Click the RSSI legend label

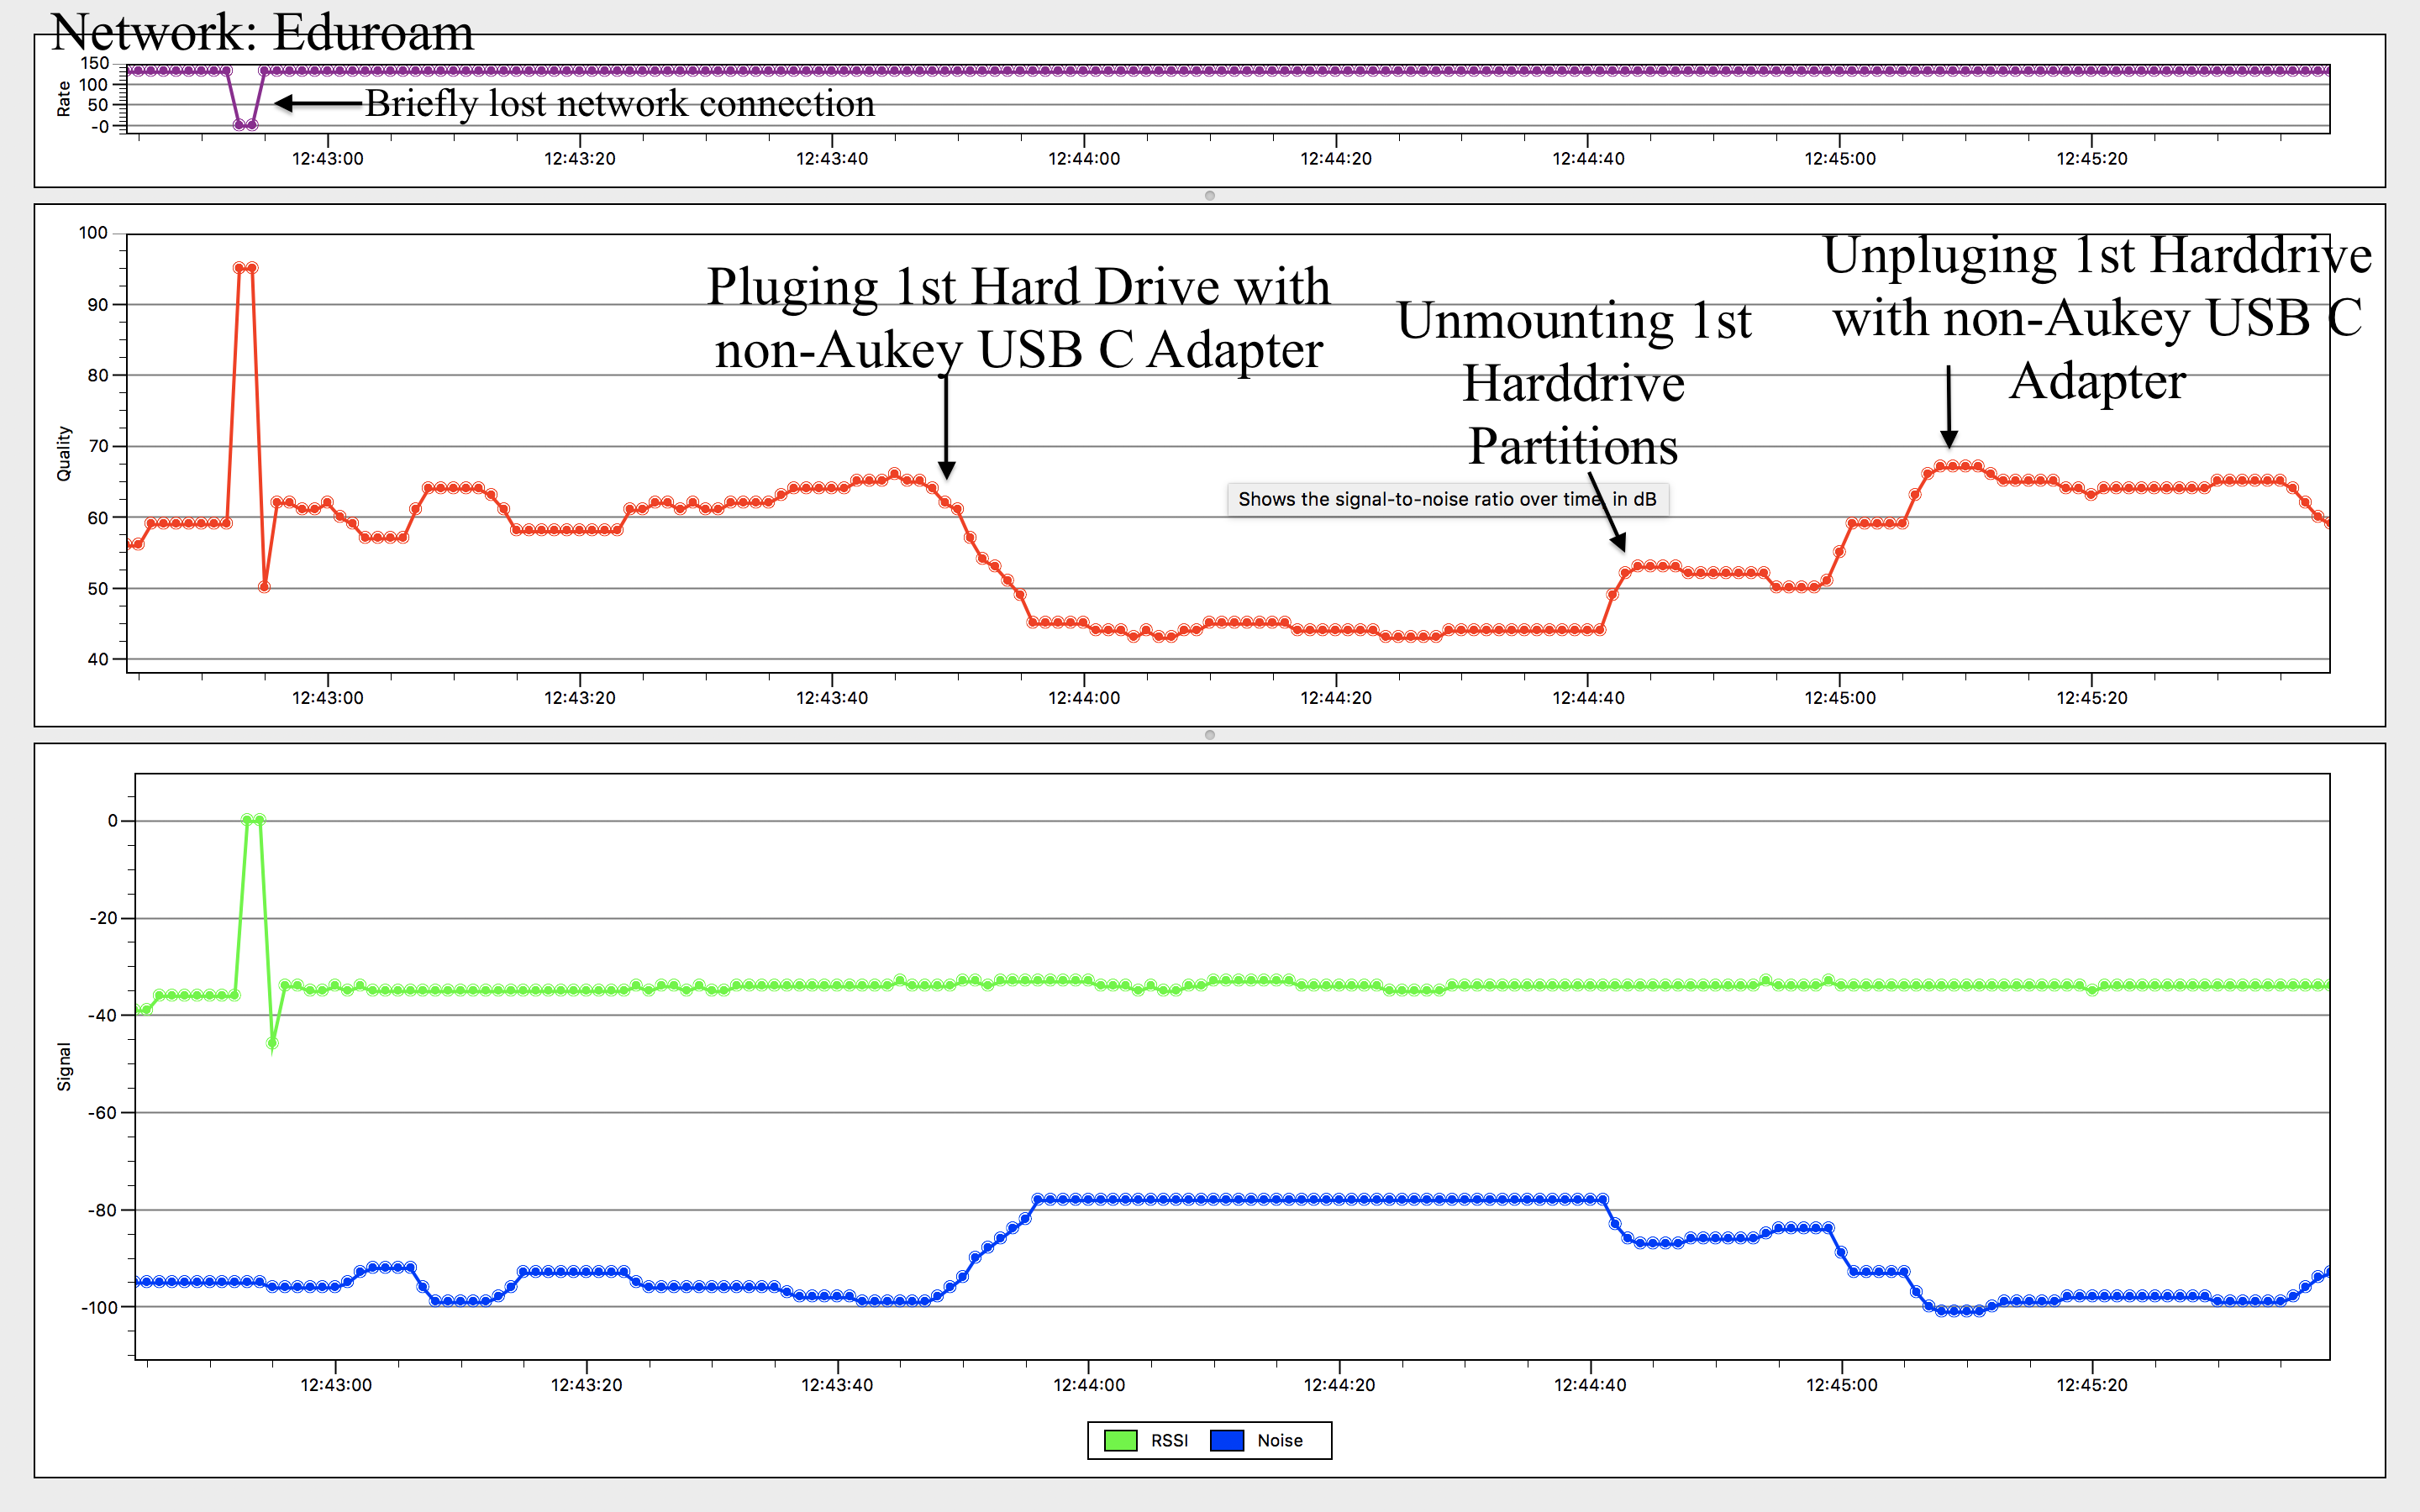pos(1169,1440)
